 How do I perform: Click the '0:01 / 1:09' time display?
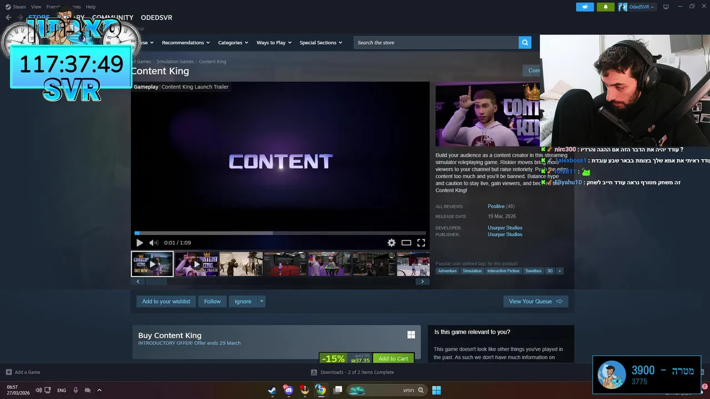tap(177, 243)
